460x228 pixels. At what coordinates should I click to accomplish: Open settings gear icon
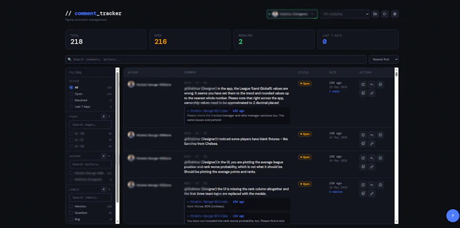[x=394, y=14]
